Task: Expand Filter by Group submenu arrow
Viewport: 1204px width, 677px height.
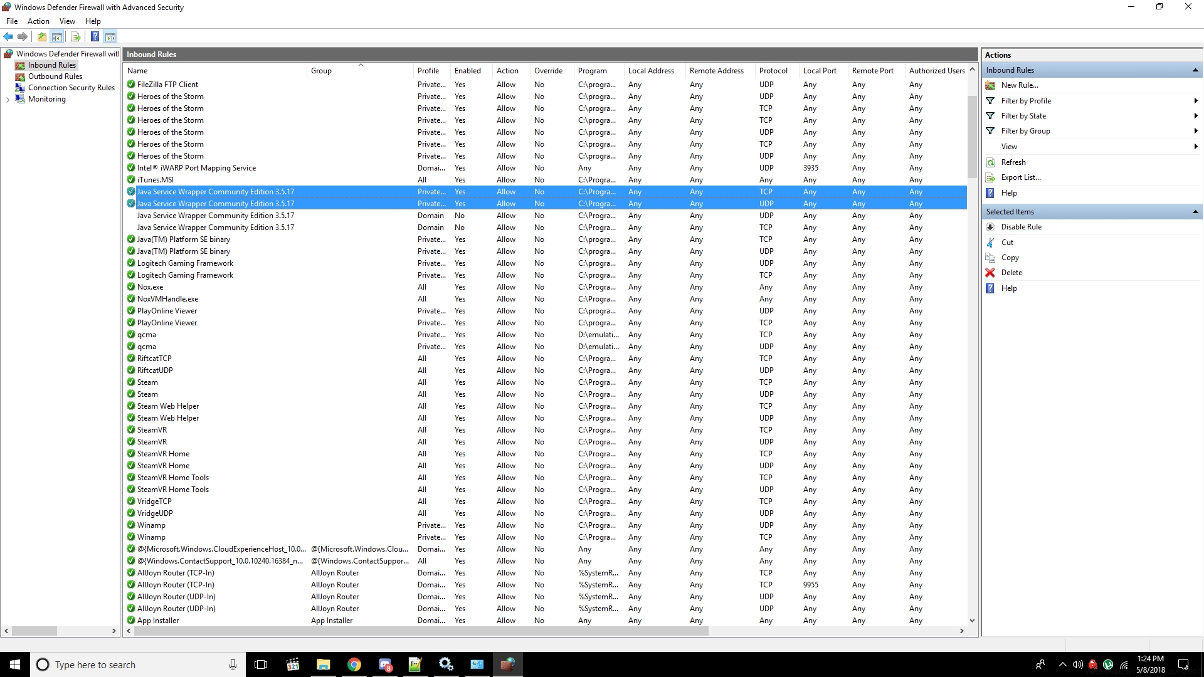Action: pos(1195,131)
